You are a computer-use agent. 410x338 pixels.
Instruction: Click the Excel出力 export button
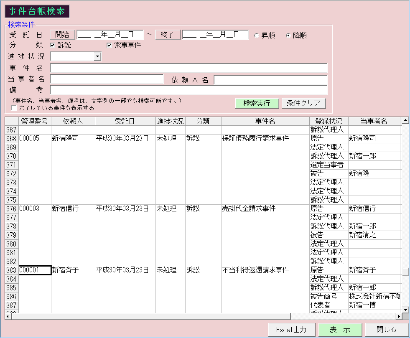[291, 329]
